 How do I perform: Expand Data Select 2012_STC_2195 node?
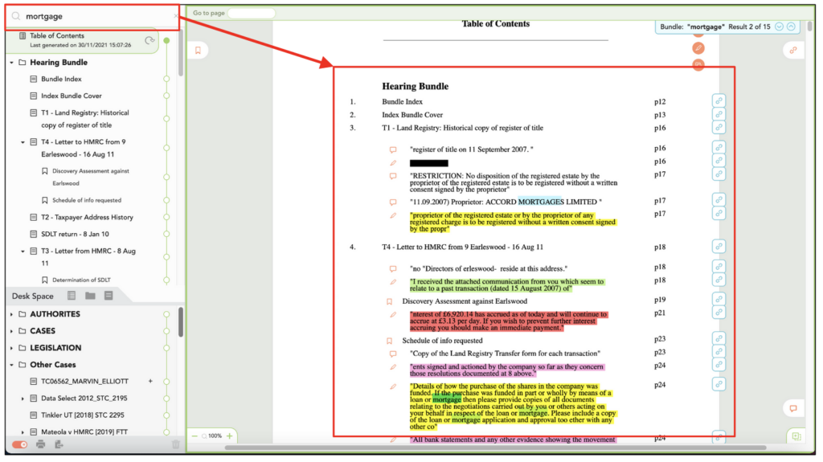click(23, 399)
